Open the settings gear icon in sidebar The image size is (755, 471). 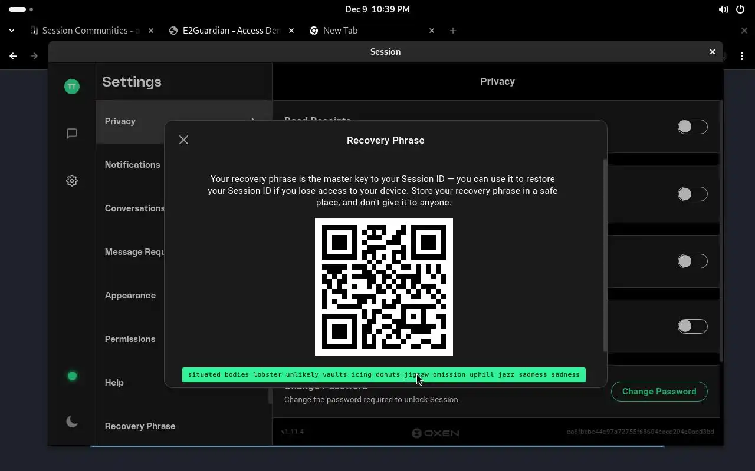click(x=72, y=181)
